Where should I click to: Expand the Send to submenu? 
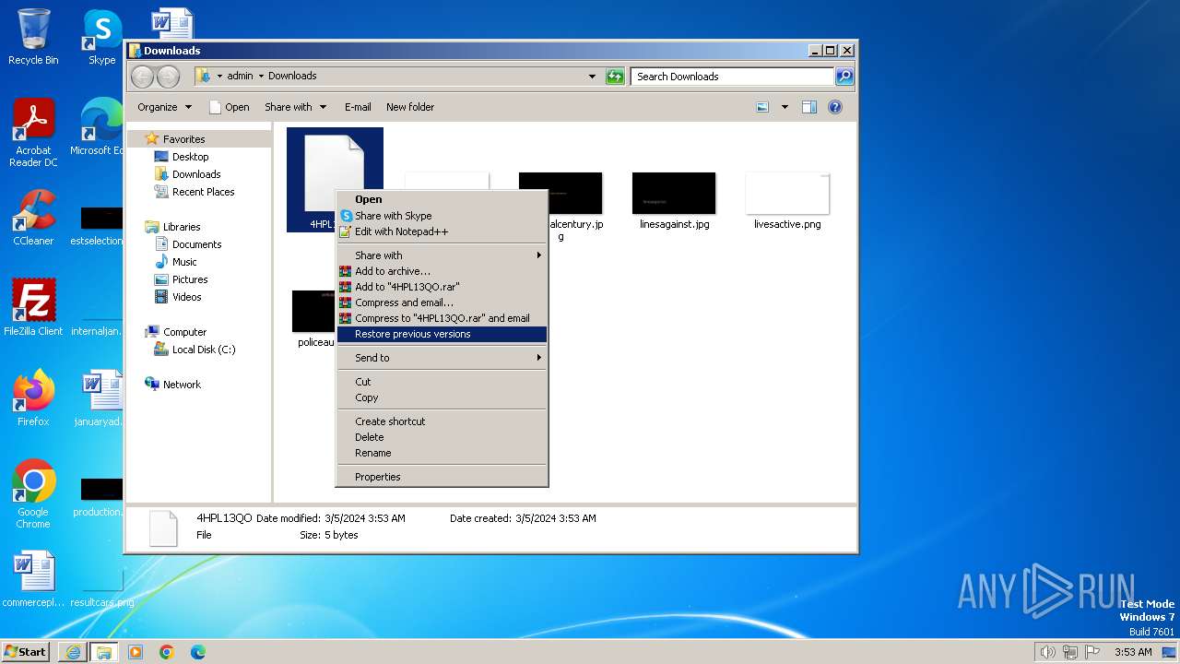coord(442,358)
